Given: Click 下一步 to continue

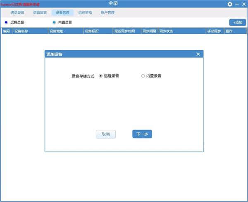Looking at the screenshot, I should [x=142, y=134].
